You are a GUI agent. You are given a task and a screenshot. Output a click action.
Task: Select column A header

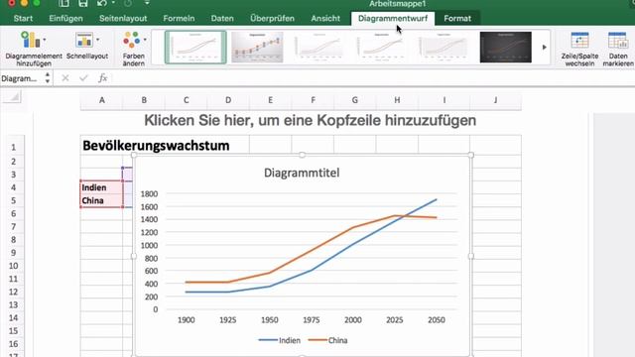coord(101,100)
